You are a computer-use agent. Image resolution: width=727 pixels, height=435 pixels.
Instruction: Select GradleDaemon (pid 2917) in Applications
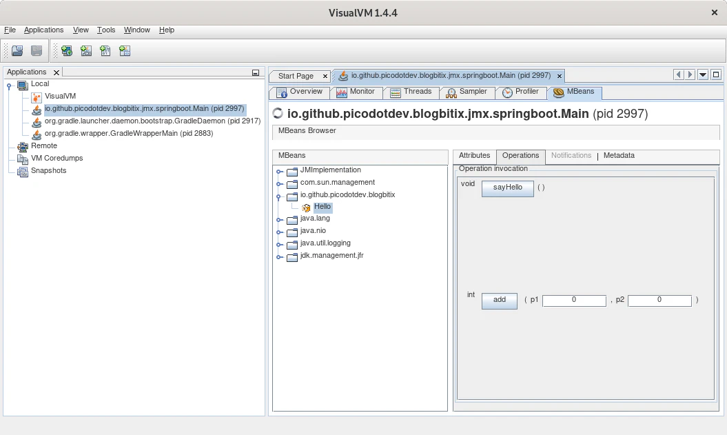(152, 121)
